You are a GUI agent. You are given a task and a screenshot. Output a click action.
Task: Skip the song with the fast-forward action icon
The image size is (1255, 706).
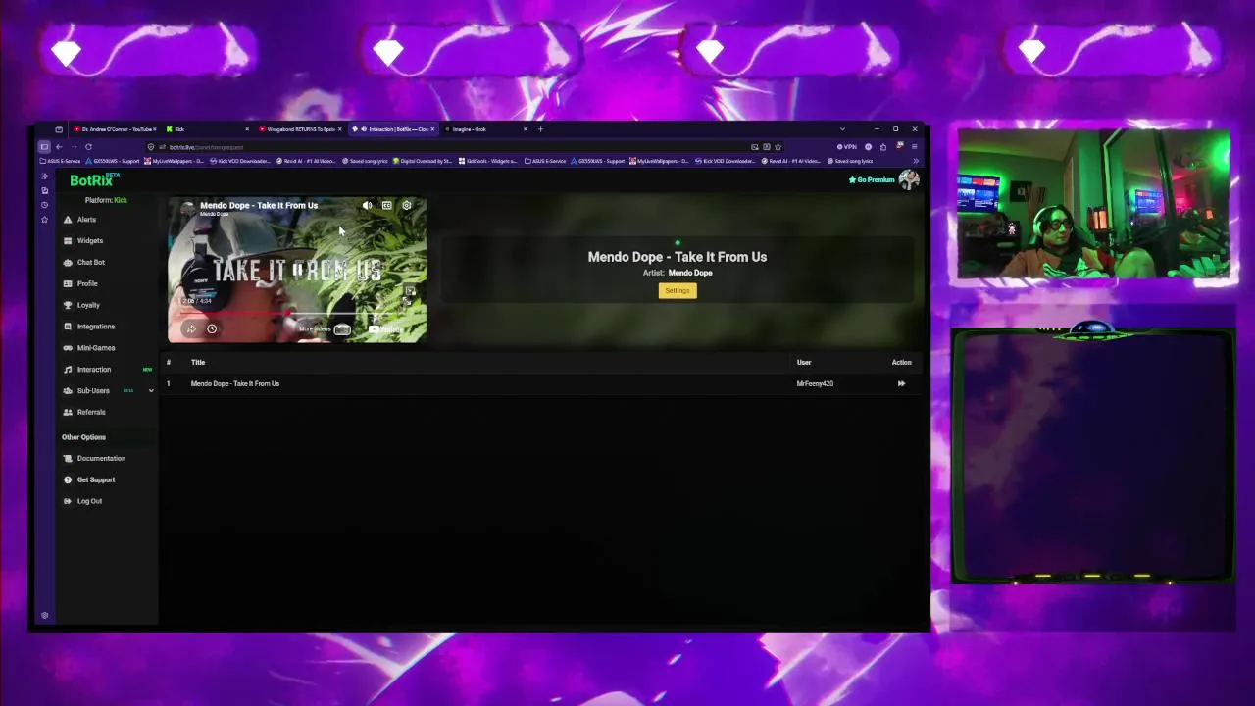(901, 383)
